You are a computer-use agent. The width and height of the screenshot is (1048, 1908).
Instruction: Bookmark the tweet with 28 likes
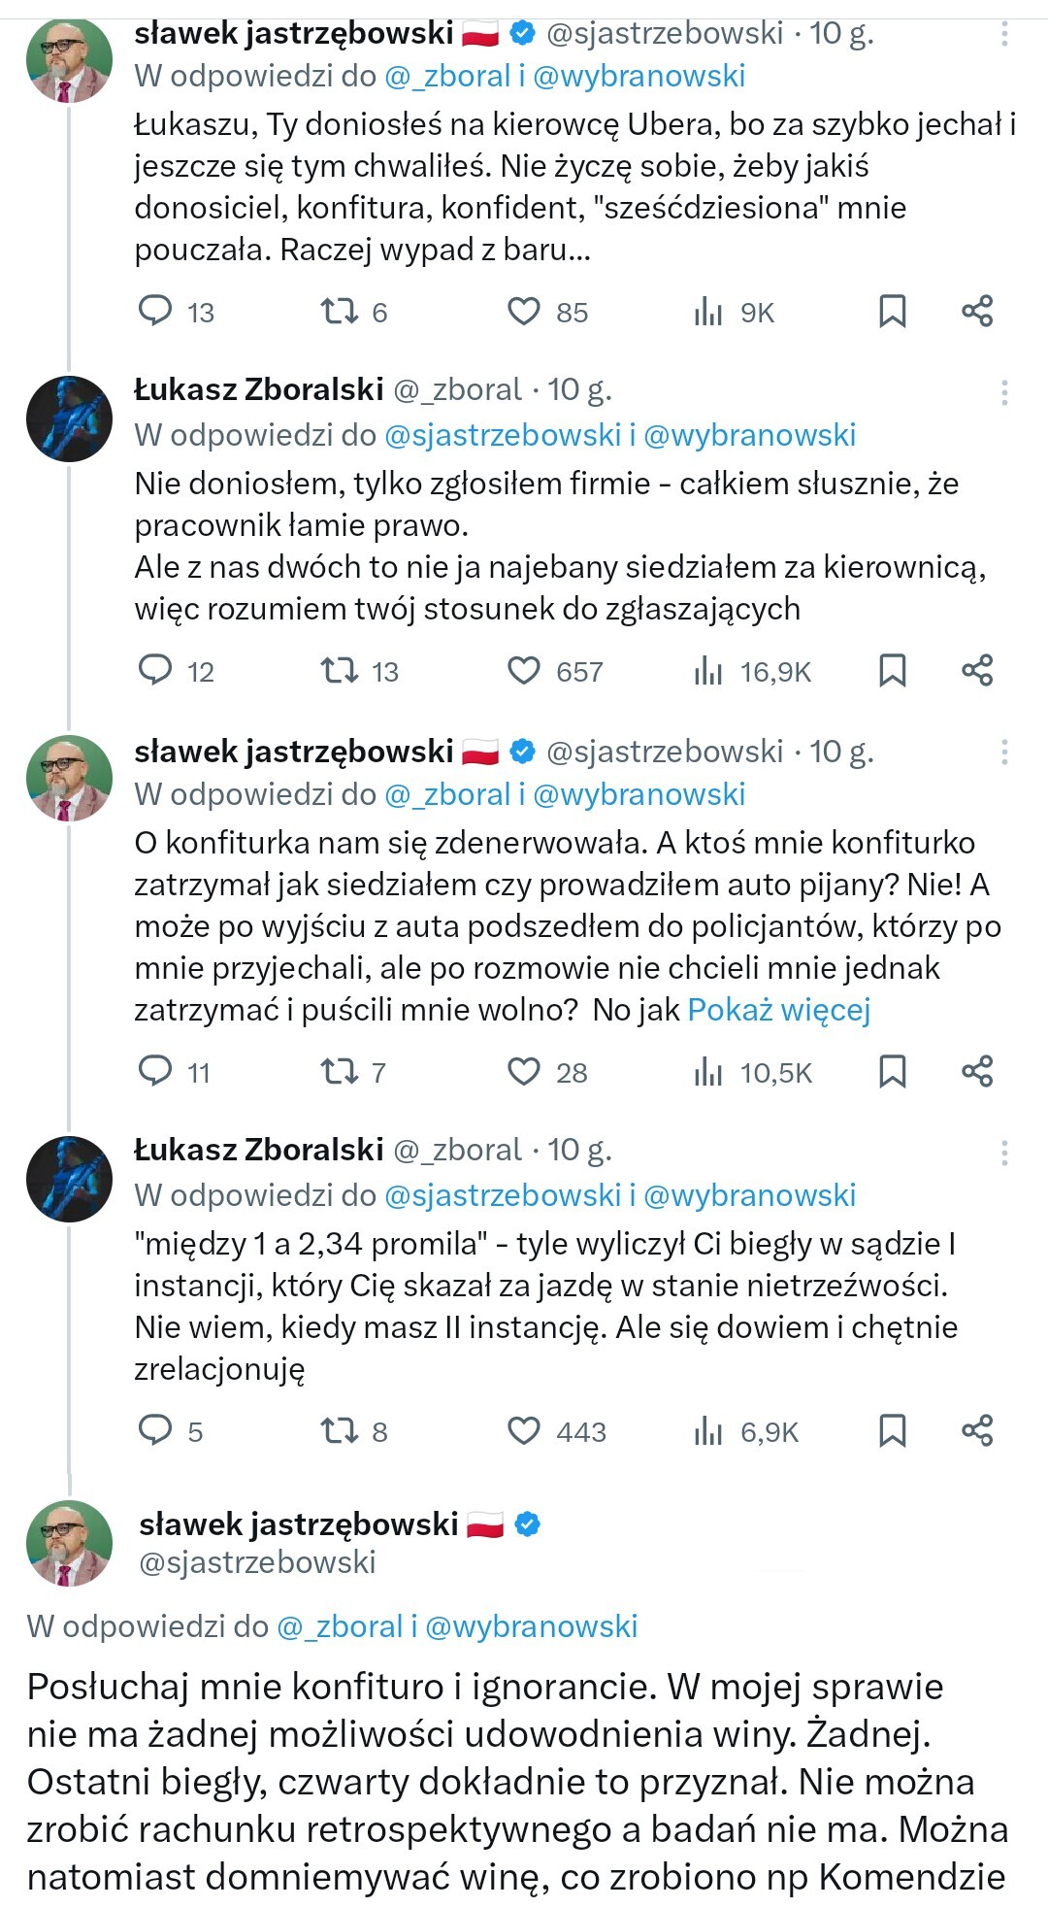click(x=892, y=1072)
